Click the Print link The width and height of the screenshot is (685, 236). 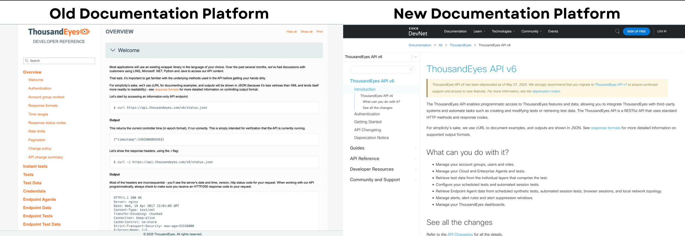coord(319,32)
